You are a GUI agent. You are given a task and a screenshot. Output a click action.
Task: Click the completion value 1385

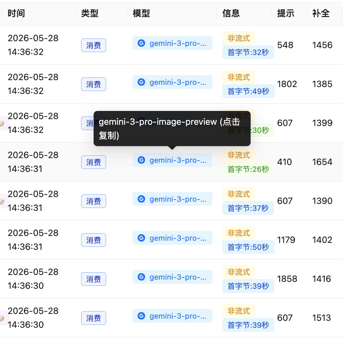(323, 84)
